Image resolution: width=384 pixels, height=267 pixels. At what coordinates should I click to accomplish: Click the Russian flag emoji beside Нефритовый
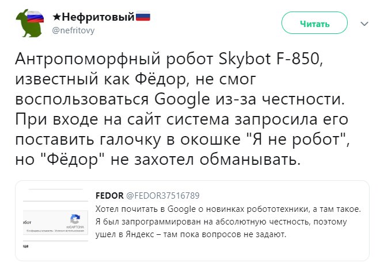tap(143, 17)
